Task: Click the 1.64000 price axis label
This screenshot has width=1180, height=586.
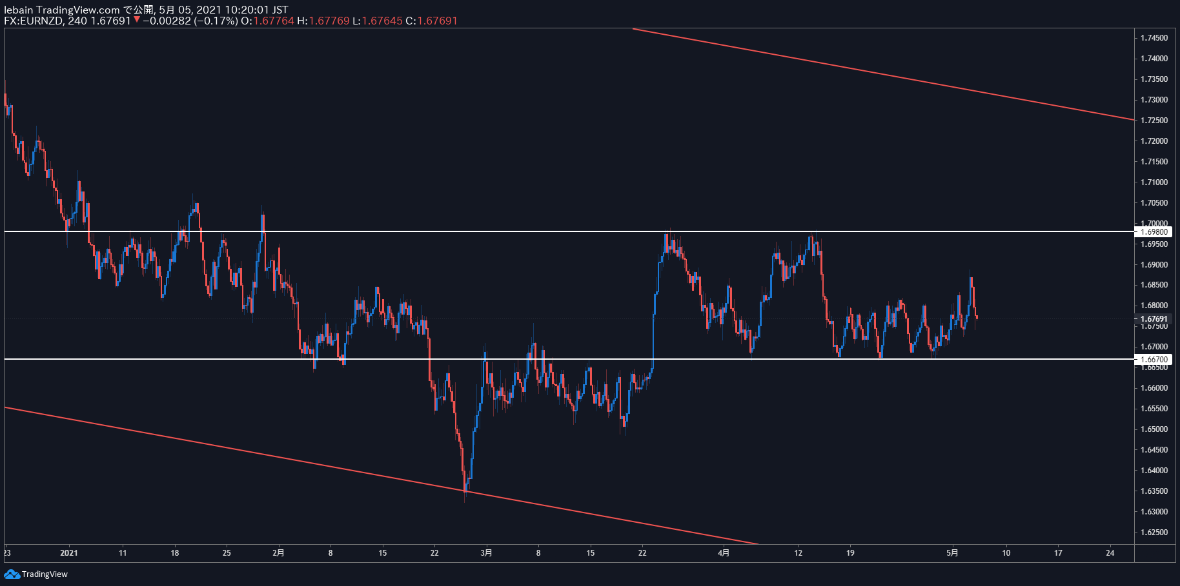Action: (x=1154, y=471)
